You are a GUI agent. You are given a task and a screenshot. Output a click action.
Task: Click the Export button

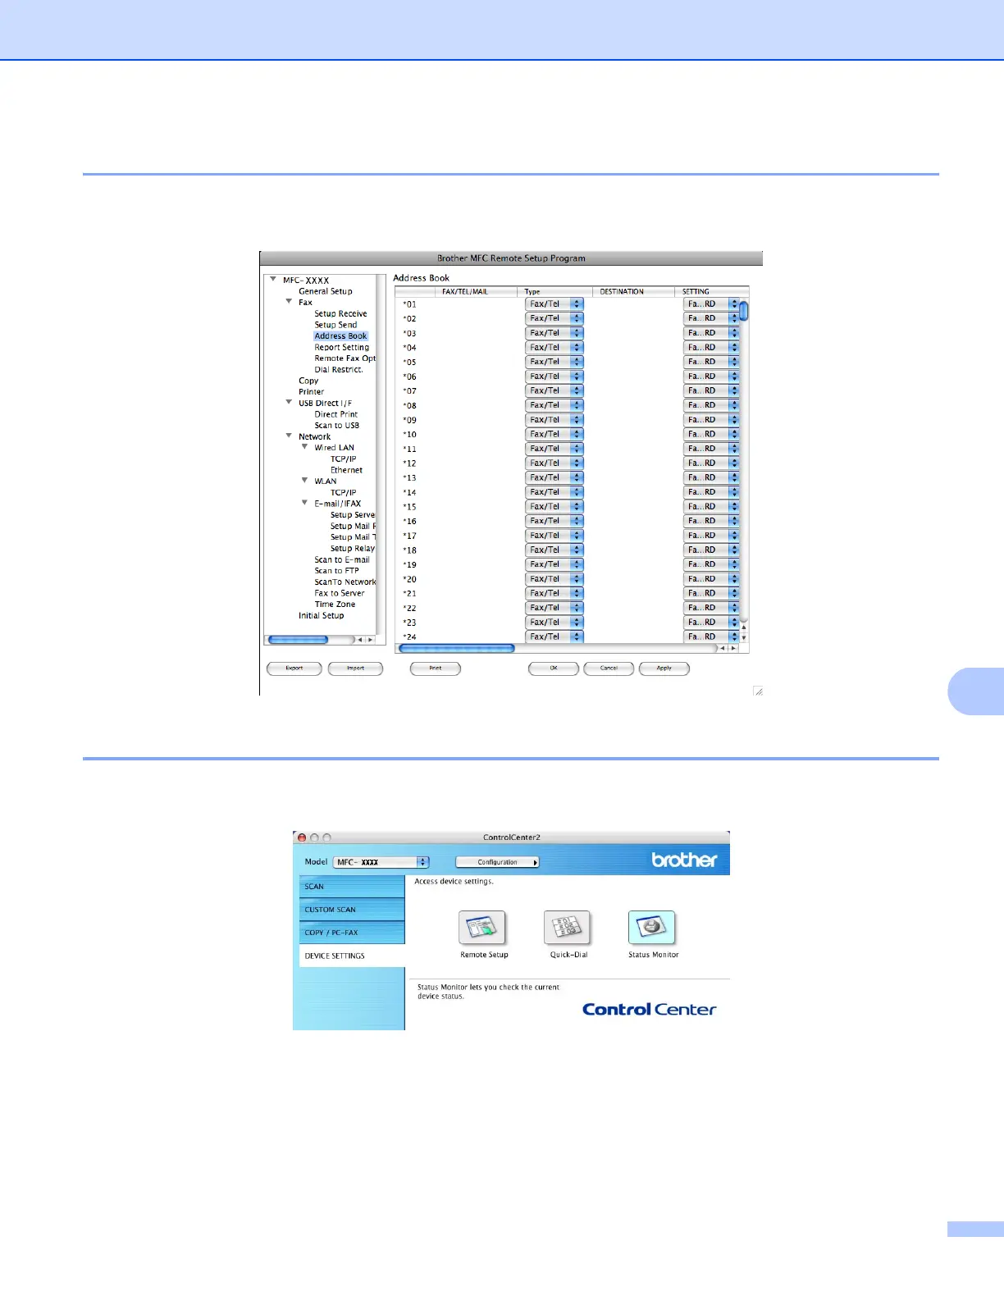(294, 668)
